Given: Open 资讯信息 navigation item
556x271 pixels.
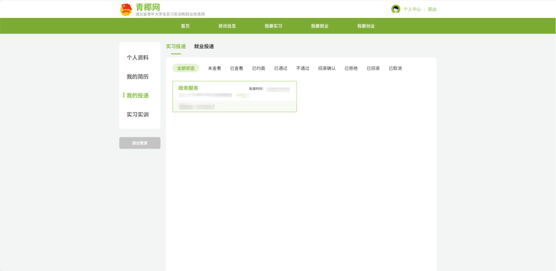Looking at the screenshot, I should 228,26.
